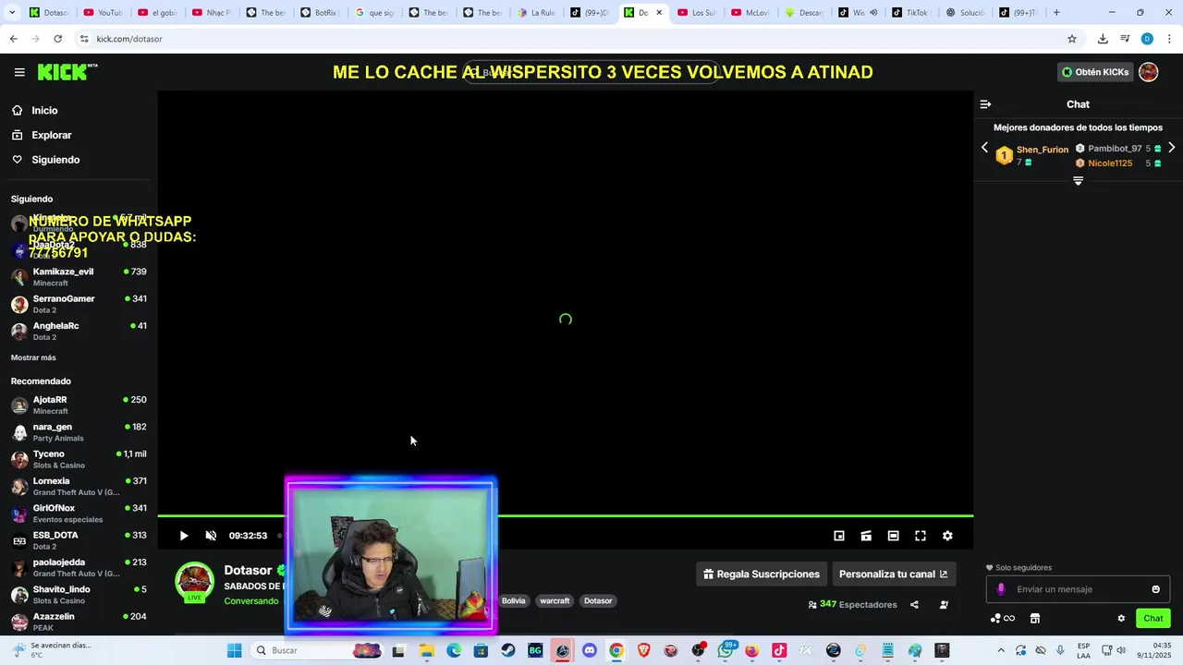This screenshot has height=665, width=1183.
Task: Play the stream video
Action: [x=184, y=536]
